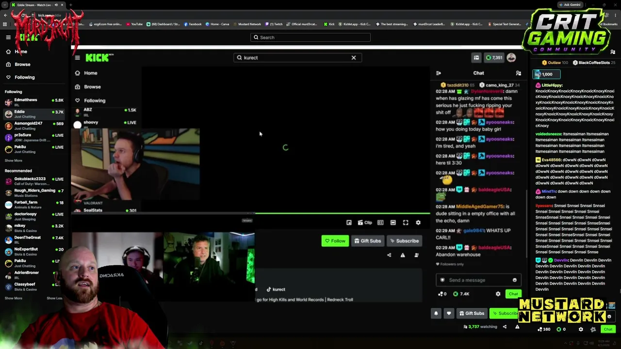
Task: Open Rough_Riders_Gaming recommended channel
Action: 34,192
